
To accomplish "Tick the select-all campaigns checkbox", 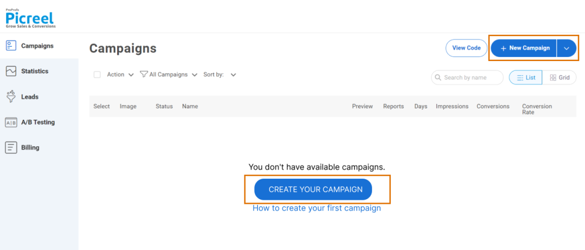I will pos(97,75).
